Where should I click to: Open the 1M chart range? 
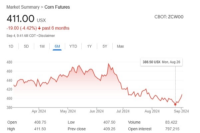42,46
